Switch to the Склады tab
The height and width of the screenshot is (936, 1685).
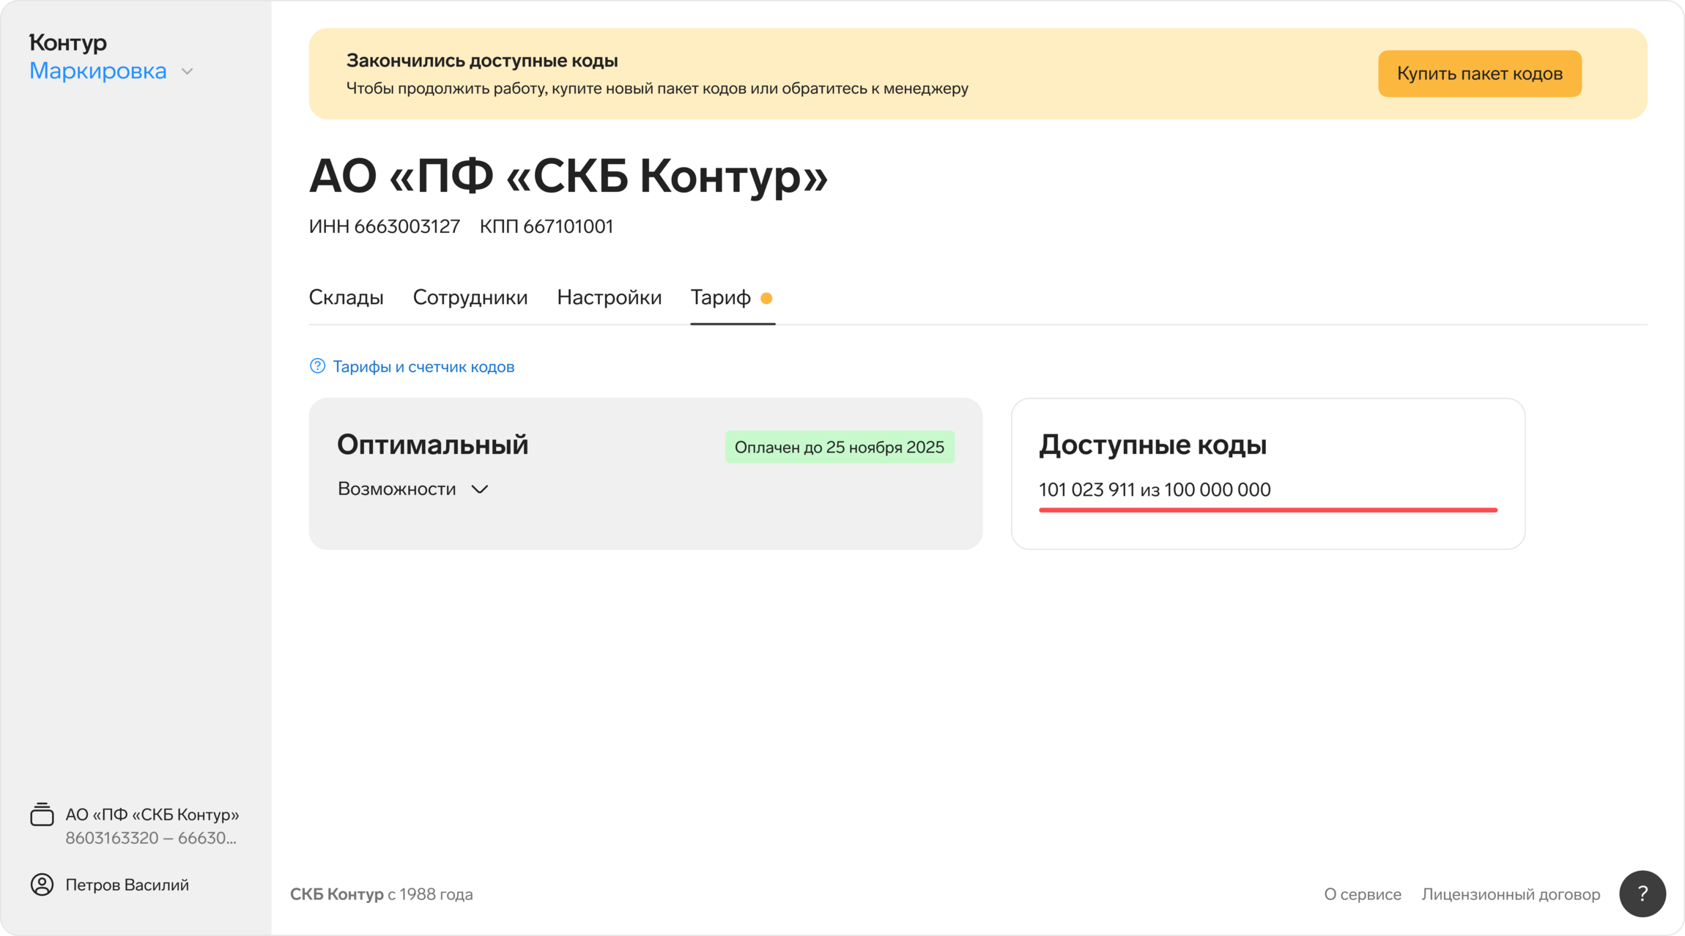[x=346, y=297]
